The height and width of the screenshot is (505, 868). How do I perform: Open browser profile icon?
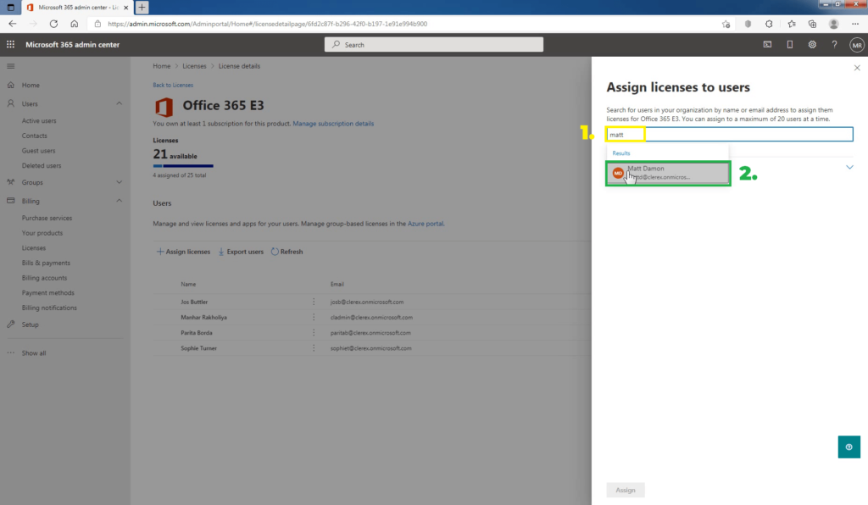(x=834, y=24)
